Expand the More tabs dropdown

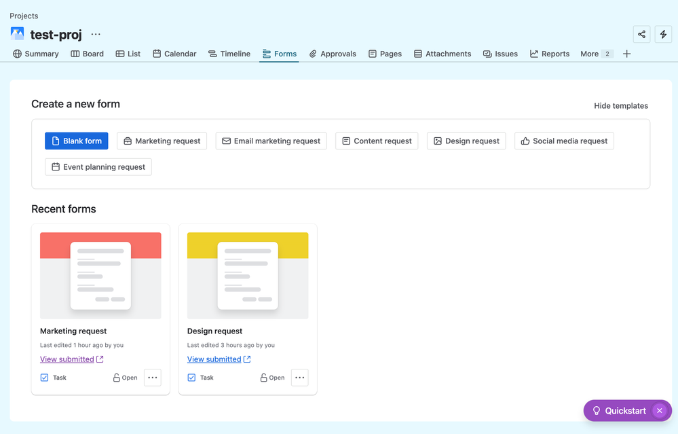point(597,54)
